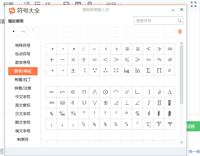
Task: Insert the recently used tilde symbol
Action: click(23, 32)
